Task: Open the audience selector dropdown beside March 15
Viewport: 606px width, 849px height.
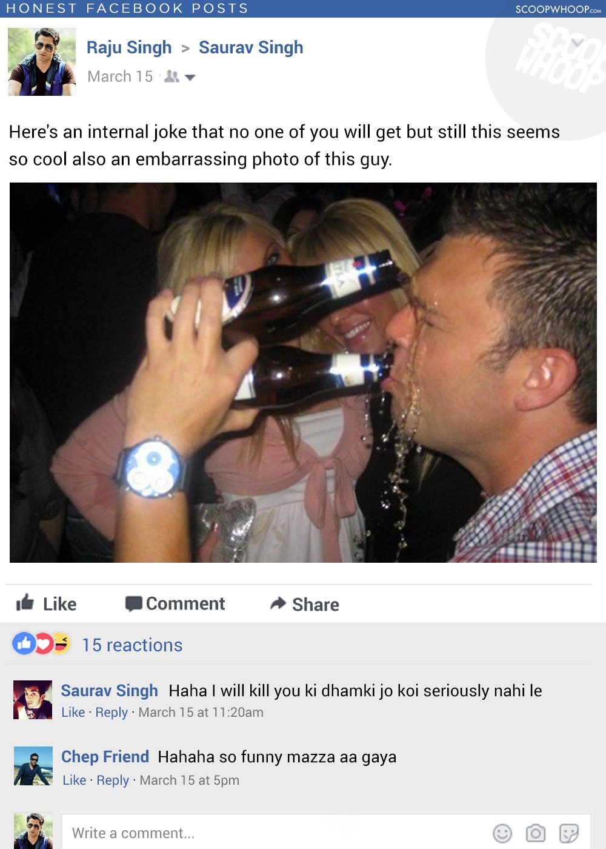Action: (190, 78)
